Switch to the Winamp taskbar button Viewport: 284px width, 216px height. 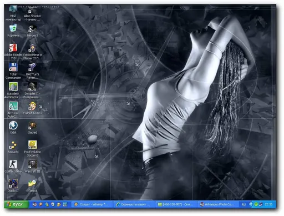coord(92,204)
